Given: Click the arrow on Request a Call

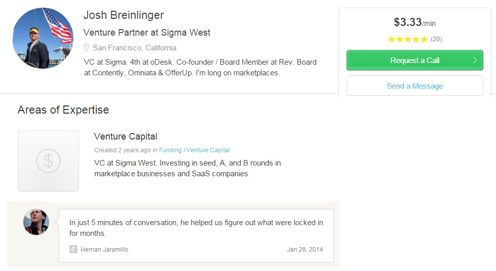Looking at the screenshot, I should click(x=475, y=60).
